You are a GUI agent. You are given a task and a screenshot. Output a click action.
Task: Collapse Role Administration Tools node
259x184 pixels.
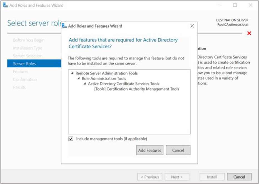coord(79,78)
